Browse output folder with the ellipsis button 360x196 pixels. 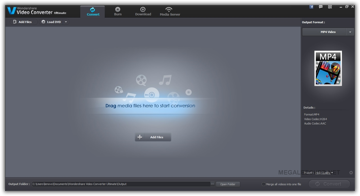[x=212, y=184]
